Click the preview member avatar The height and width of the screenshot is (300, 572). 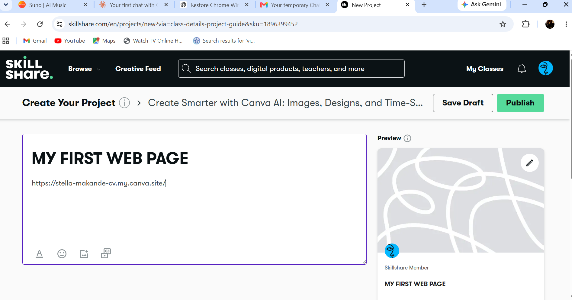coord(392,251)
